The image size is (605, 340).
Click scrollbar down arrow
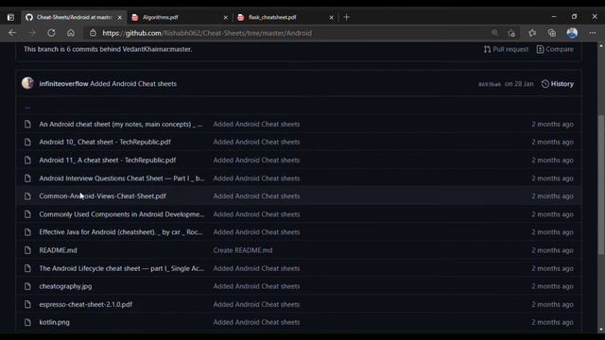click(x=601, y=330)
